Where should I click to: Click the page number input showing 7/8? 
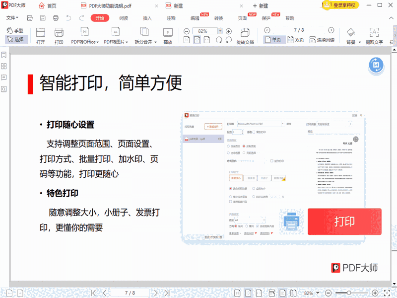point(131,293)
